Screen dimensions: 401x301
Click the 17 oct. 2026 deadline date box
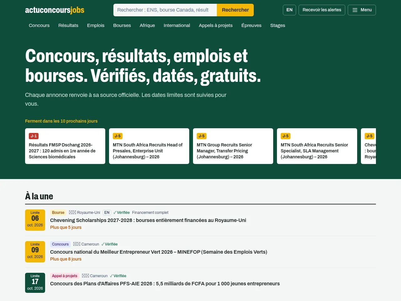point(35,283)
